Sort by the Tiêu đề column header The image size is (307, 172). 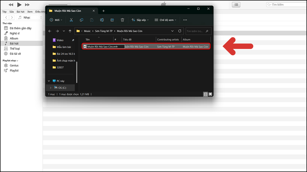pos(139,39)
